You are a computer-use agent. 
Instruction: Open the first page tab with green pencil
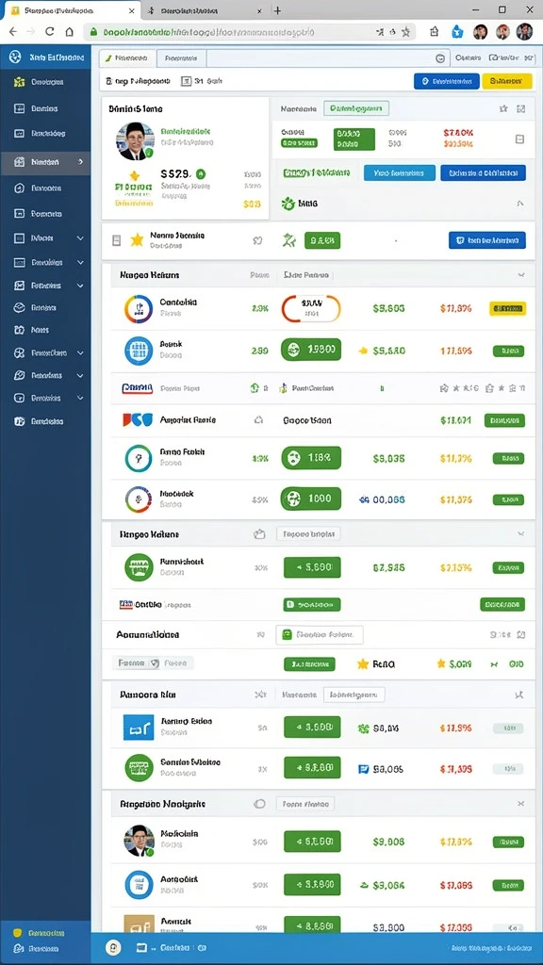pyautogui.click(x=128, y=58)
